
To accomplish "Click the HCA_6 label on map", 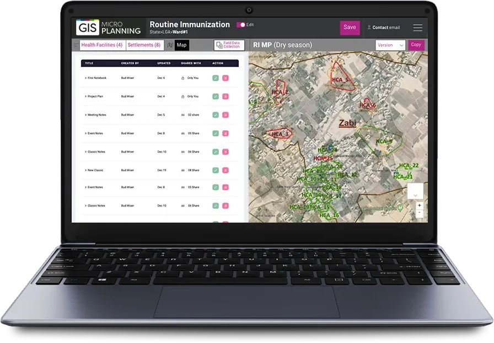I will pos(368,105).
